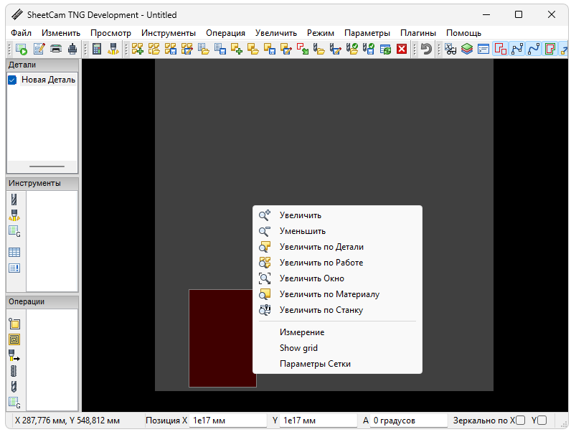The height and width of the screenshot is (432, 571).
Task: Click the variables glasses icon in toolbar
Action: point(450,49)
